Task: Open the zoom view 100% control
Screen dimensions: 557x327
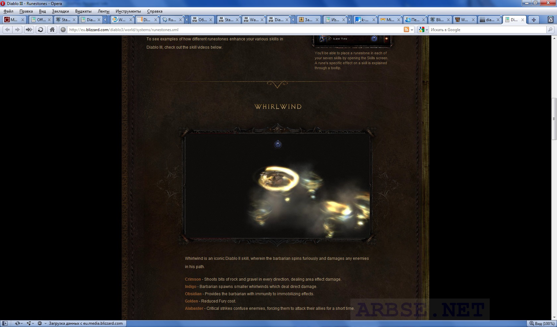Action: (x=542, y=323)
